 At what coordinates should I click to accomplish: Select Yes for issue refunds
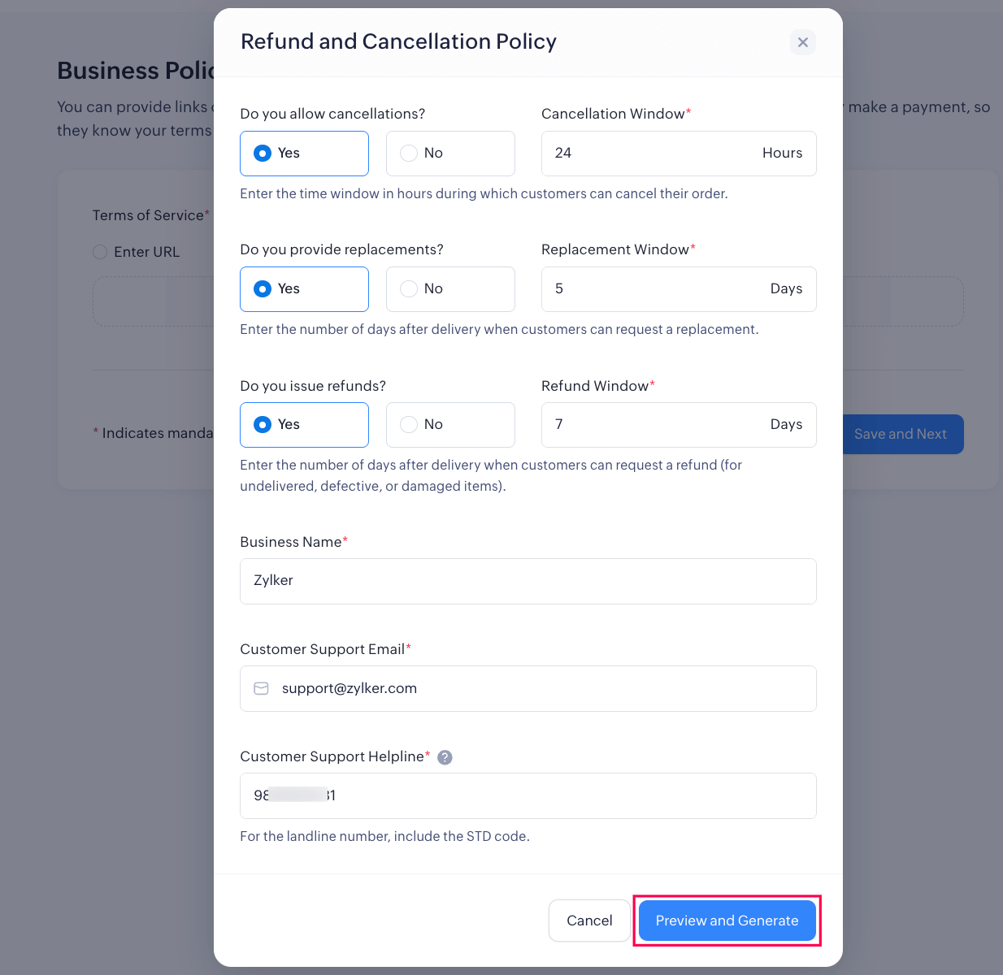pyautogui.click(x=304, y=425)
